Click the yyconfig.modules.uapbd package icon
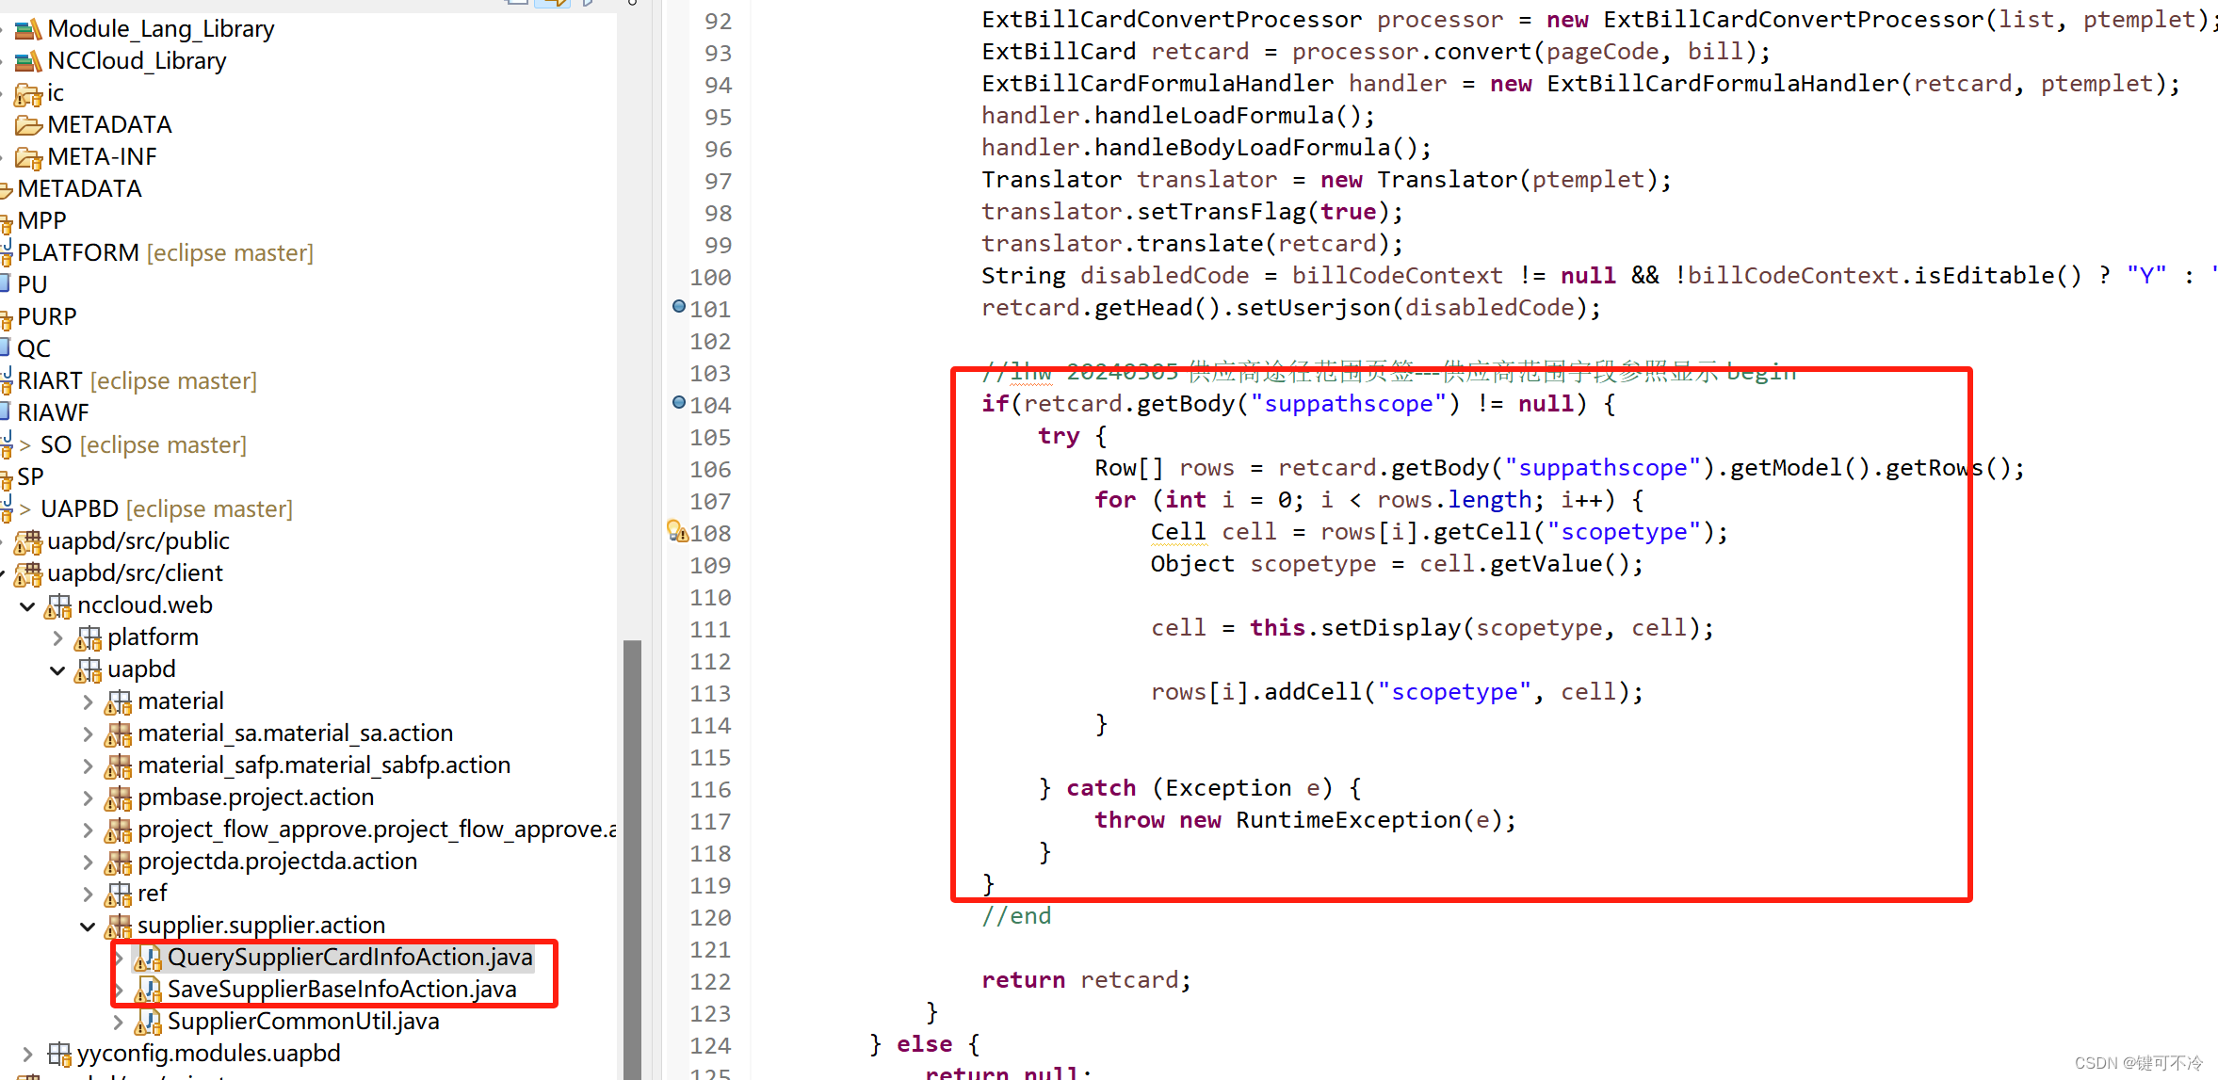The height and width of the screenshot is (1080, 2218). click(58, 1054)
